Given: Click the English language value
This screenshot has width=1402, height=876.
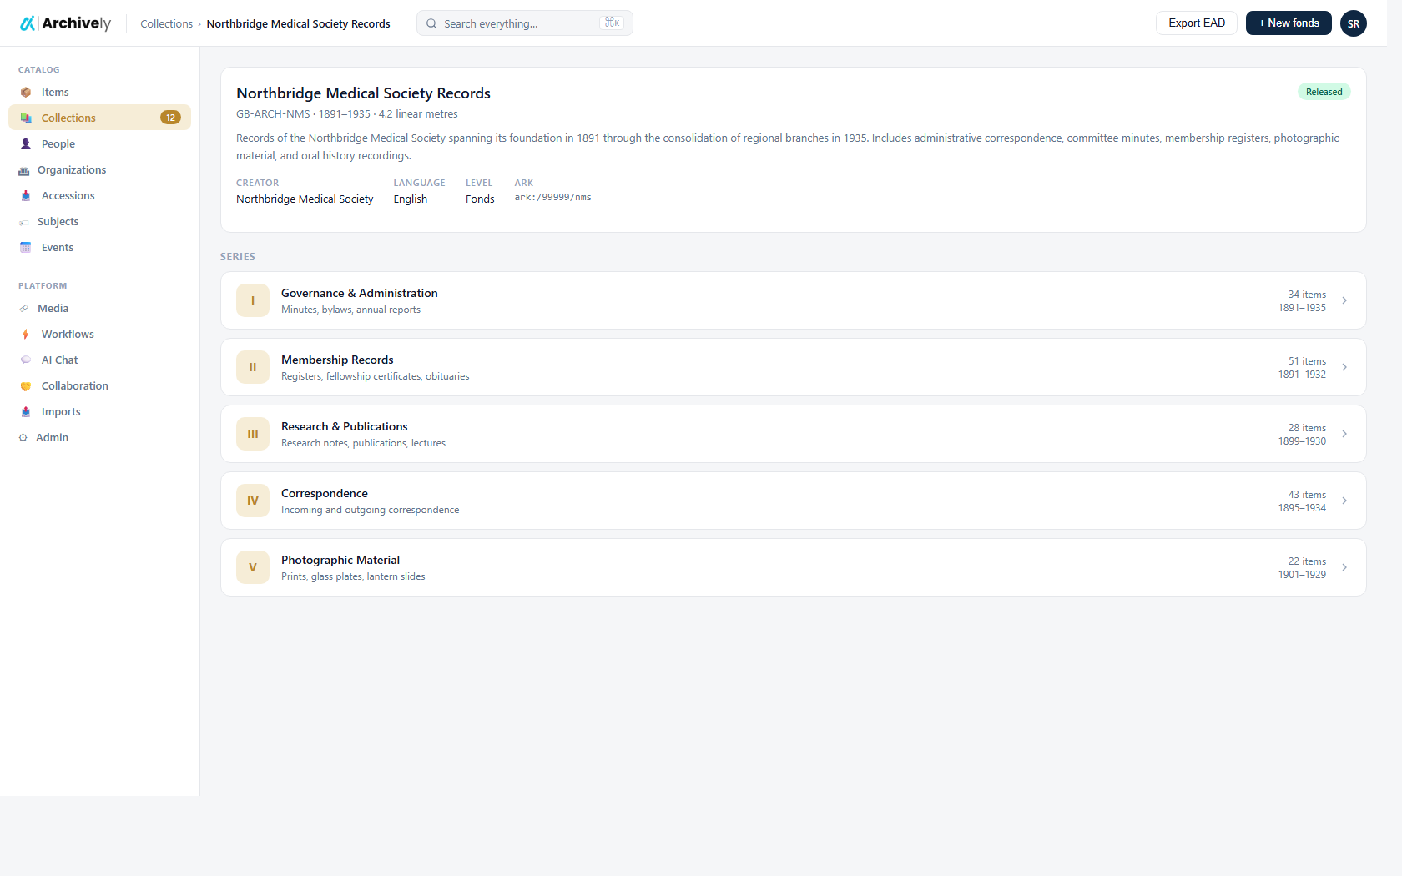Looking at the screenshot, I should click(x=410, y=199).
